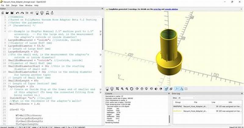Click code line 'TaperLength = 10;'

pos(21,86)
